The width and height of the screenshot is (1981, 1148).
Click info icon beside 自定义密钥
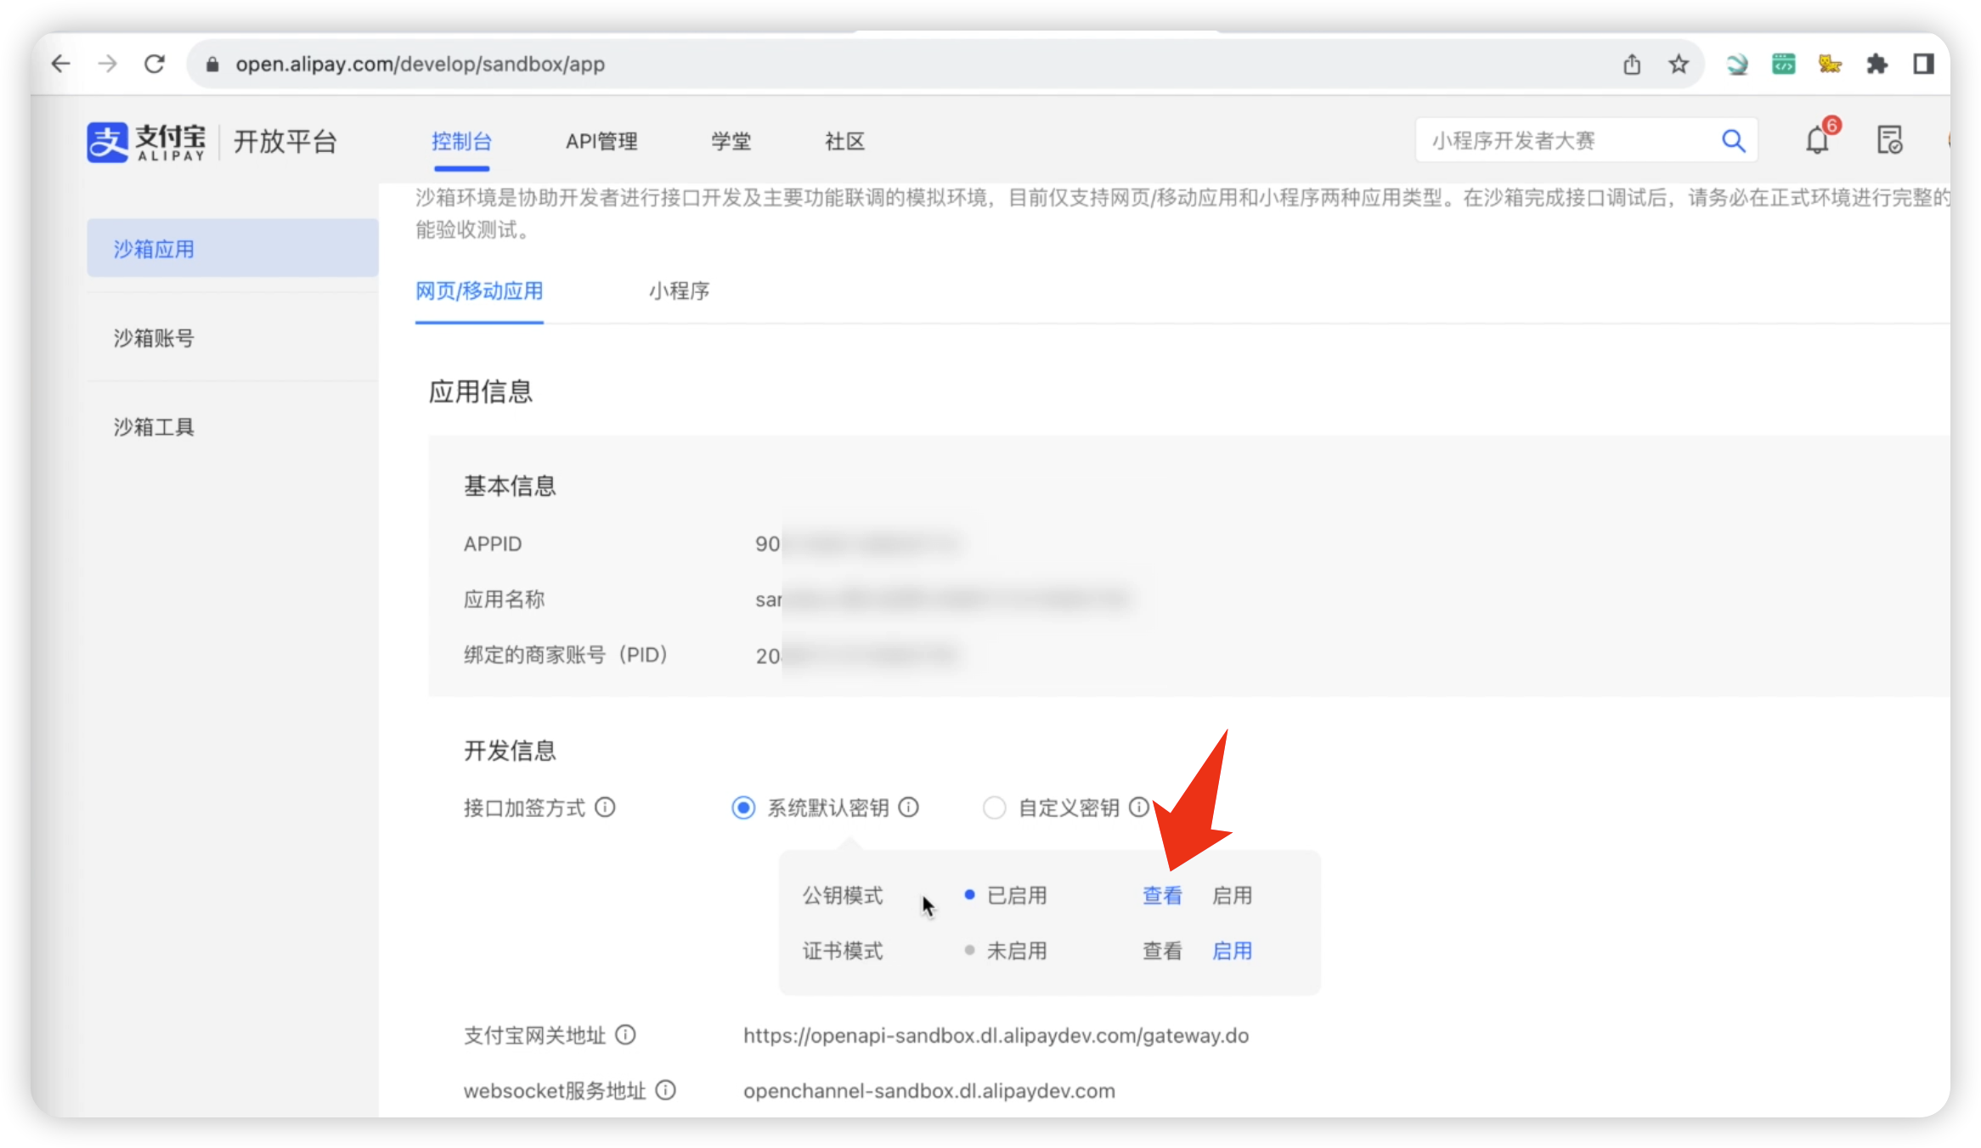tap(1139, 807)
